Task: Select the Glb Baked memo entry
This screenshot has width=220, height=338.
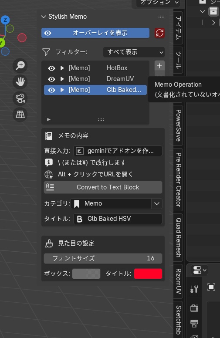Action: pos(95,90)
